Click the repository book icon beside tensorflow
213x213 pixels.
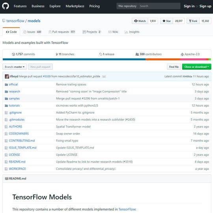pos(4,21)
